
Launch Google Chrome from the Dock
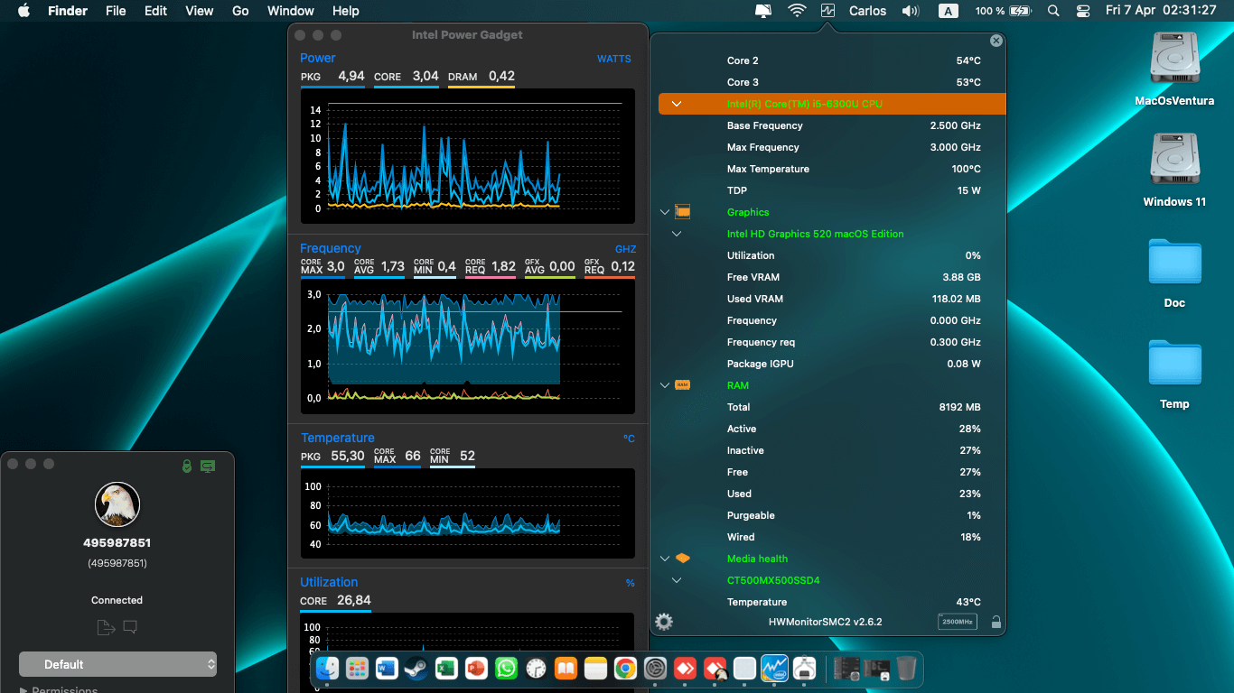click(x=625, y=668)
